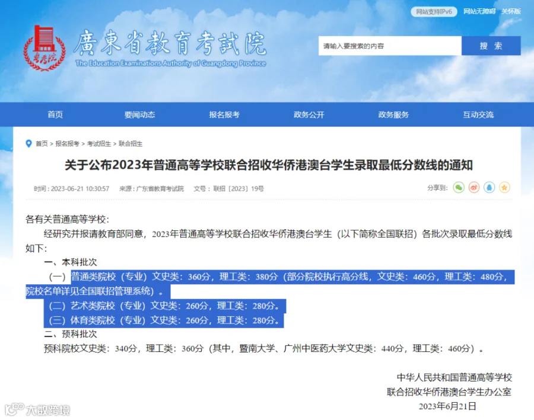The width and height of the screenshot is (534, 420).
Task: Click the red 粤考院 emblem logo
Action: pos(44,48)
